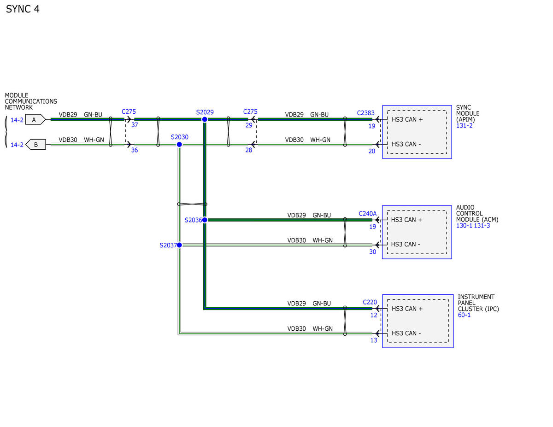This screenshot has height=427, width=553.
Task: Click the C275 label above pin 37
Action: pos(129,112)
